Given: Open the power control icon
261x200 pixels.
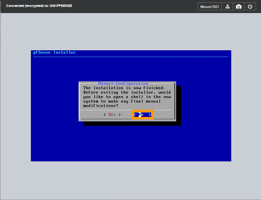Looking at the screenshot, I should [x=250, y=6].
